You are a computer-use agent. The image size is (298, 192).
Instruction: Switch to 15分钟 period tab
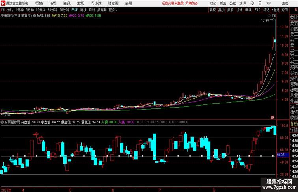41,10
